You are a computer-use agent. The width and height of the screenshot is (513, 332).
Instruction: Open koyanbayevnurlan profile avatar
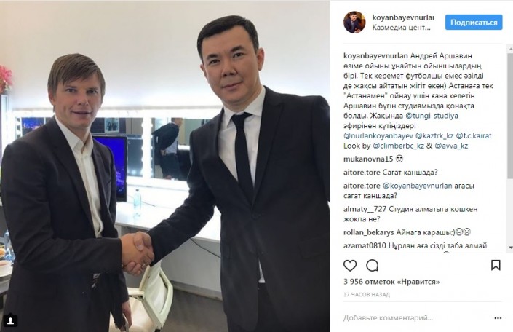pos(354,23)
